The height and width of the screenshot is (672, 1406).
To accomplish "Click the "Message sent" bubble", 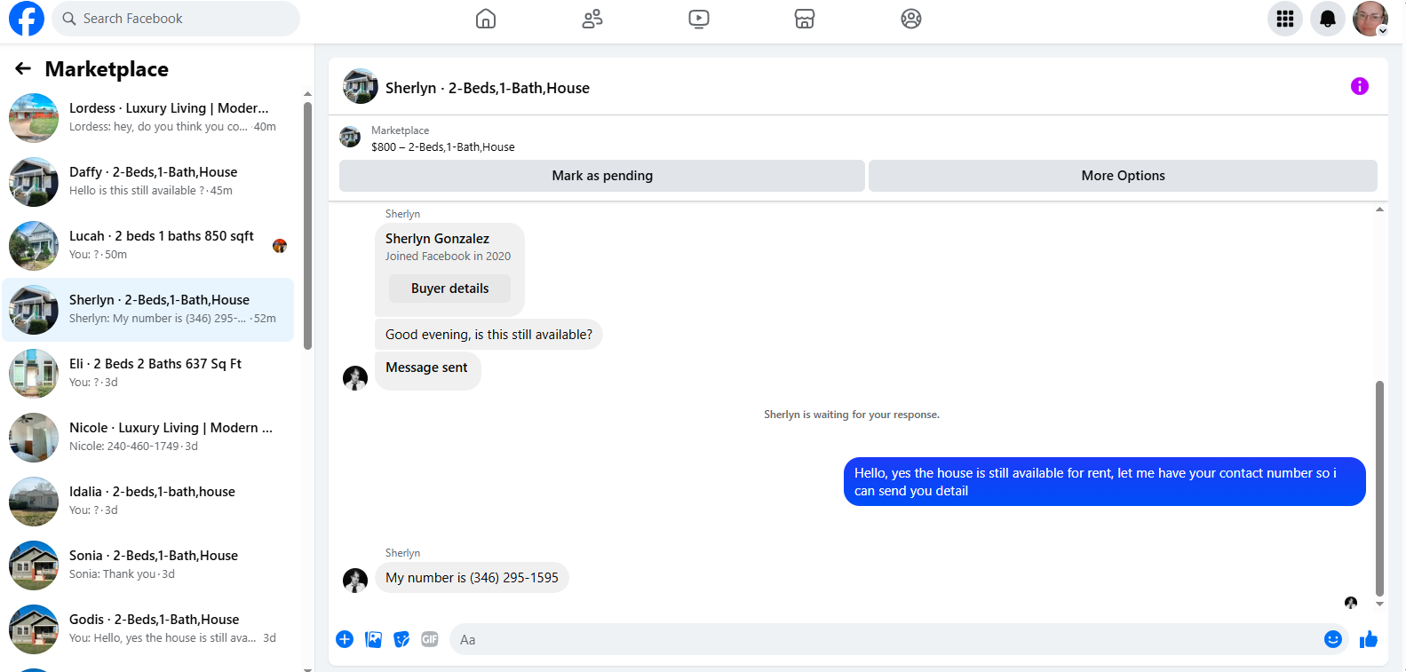I will [x=427, y=370].
